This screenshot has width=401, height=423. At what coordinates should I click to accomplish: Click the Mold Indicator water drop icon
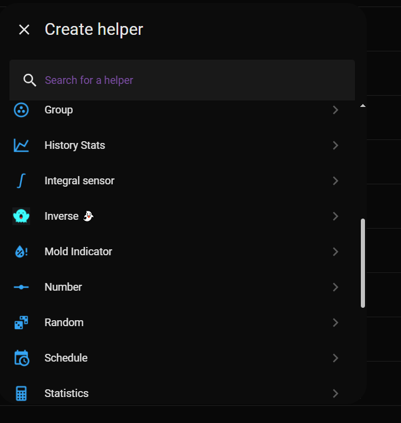(x=21, y=252)
